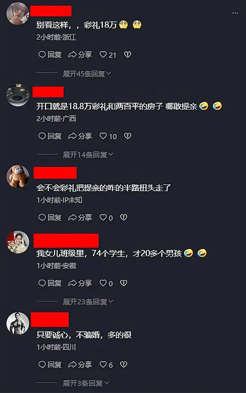Open the toy bear avatar profile
The height and width of the screenshot is (393, 246).
coord(17,176)
